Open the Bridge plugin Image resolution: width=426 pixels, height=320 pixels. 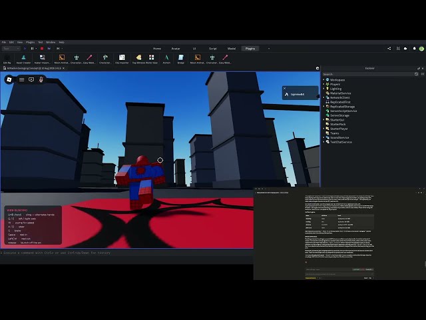tap(180, 59)
